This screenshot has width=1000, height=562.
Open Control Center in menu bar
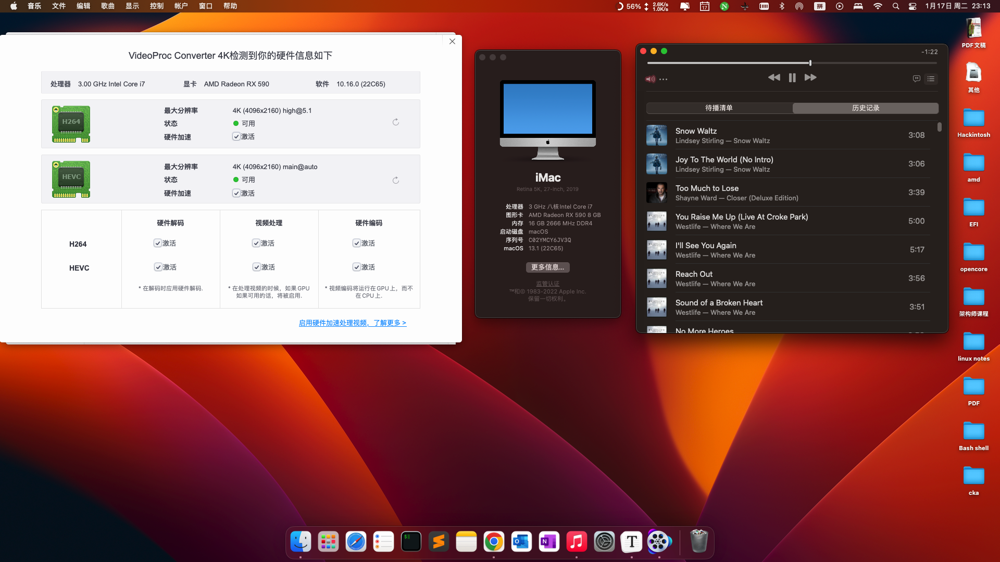pyautogui.click(x=913, y=6)
